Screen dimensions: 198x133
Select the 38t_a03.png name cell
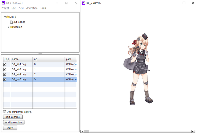point(22,69)
